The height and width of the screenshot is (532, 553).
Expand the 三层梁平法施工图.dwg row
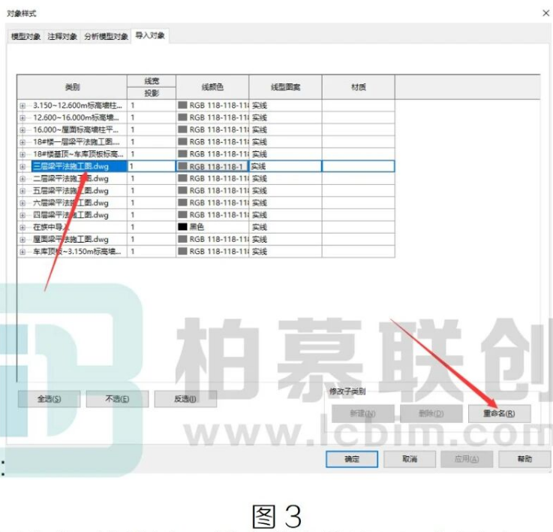(23, 166)
